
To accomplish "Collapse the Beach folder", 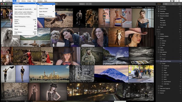I will [x=157, y=38].
